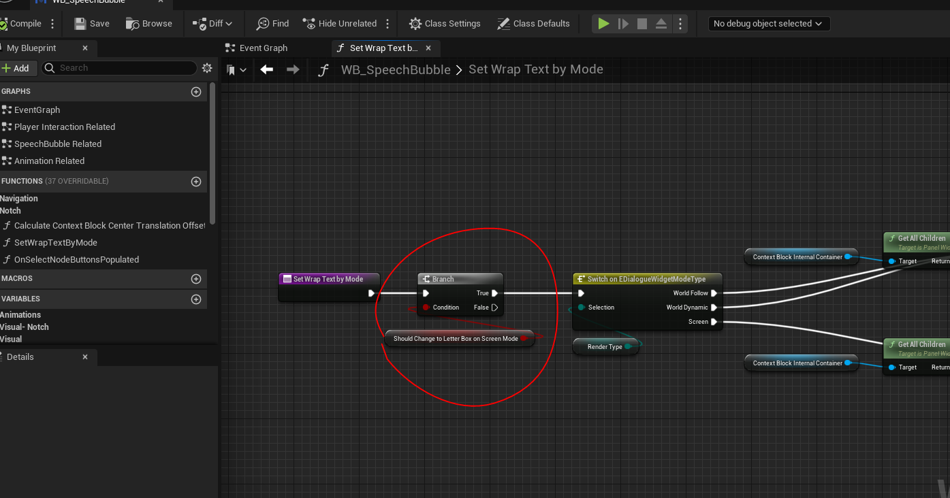Image resolution: width=950 pixels, height=498 pixels.
Task: Select Render Type variable node
Action: 605,347
